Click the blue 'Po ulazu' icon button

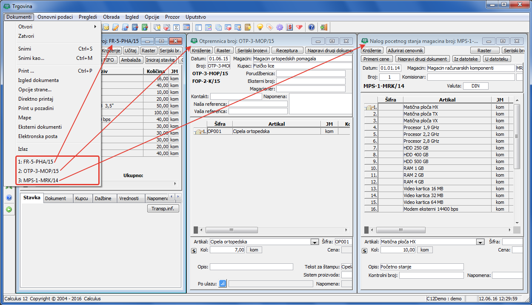coord(223,284)
